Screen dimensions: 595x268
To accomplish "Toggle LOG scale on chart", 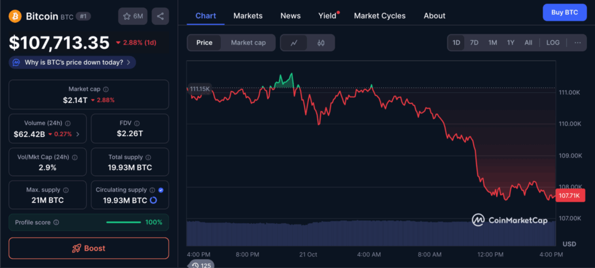I will [x=553, y=42].
